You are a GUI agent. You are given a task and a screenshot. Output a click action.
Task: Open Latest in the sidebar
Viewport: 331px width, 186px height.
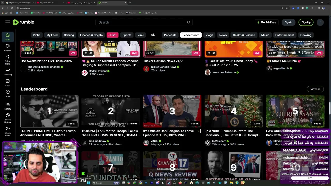point(8,94)
